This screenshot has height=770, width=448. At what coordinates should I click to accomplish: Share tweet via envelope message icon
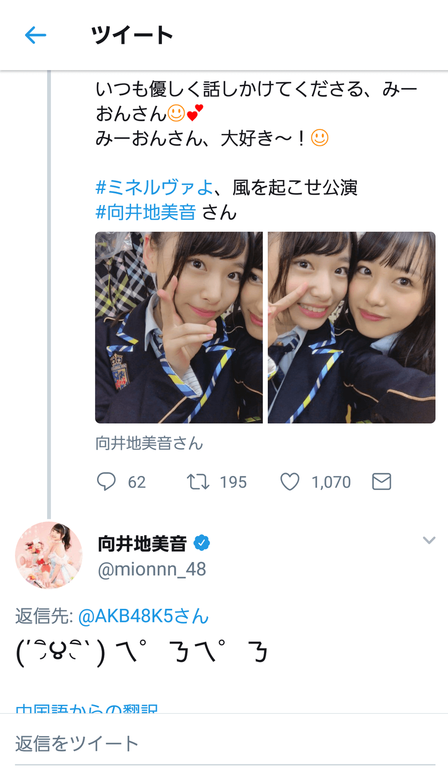[382, 481]
